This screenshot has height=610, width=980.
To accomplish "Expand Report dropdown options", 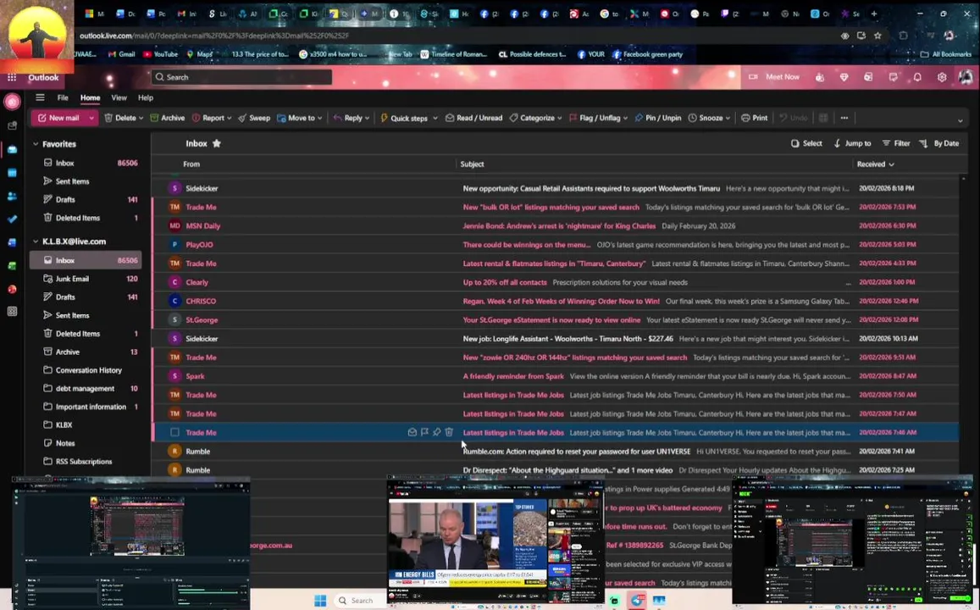I will pos(230,118).
